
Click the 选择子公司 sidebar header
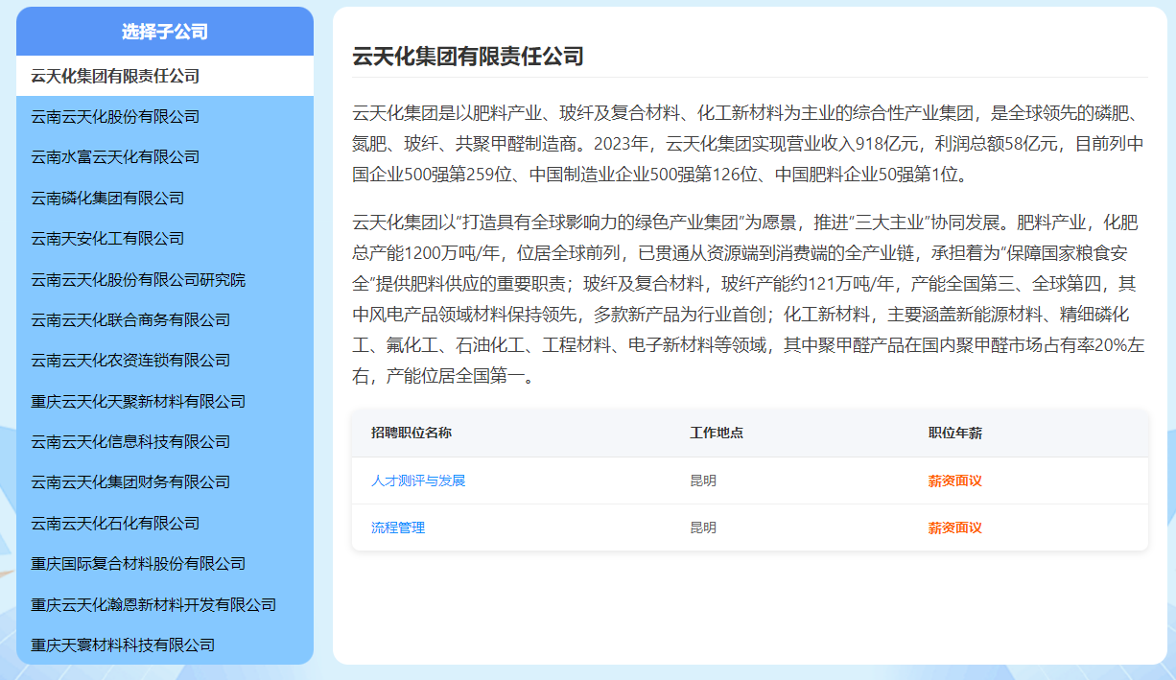165,32
